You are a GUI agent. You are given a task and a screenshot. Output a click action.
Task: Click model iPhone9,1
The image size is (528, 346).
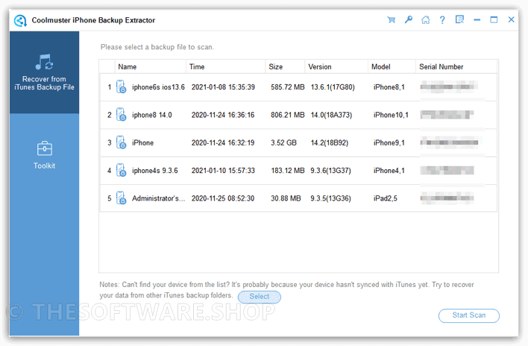click(x=389, y=142)
